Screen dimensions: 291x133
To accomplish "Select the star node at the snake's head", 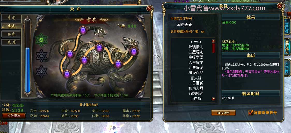I will 83,30.
